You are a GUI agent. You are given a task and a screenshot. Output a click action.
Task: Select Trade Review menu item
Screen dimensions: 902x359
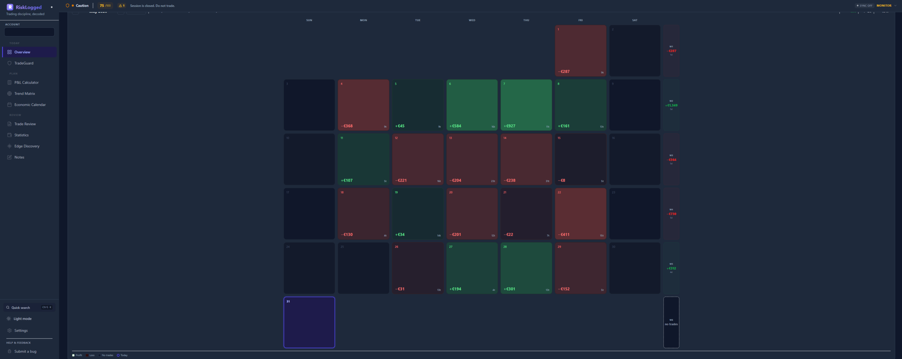click(x=30, y=124)
